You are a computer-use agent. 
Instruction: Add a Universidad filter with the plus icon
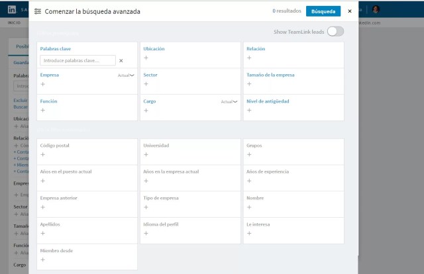(146, 155)
